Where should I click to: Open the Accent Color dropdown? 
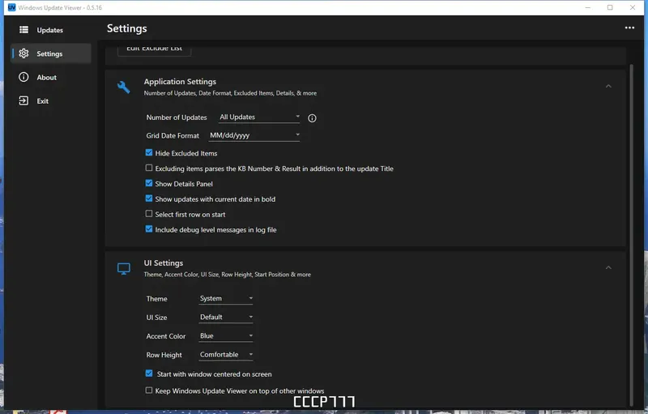coord(226,335)
